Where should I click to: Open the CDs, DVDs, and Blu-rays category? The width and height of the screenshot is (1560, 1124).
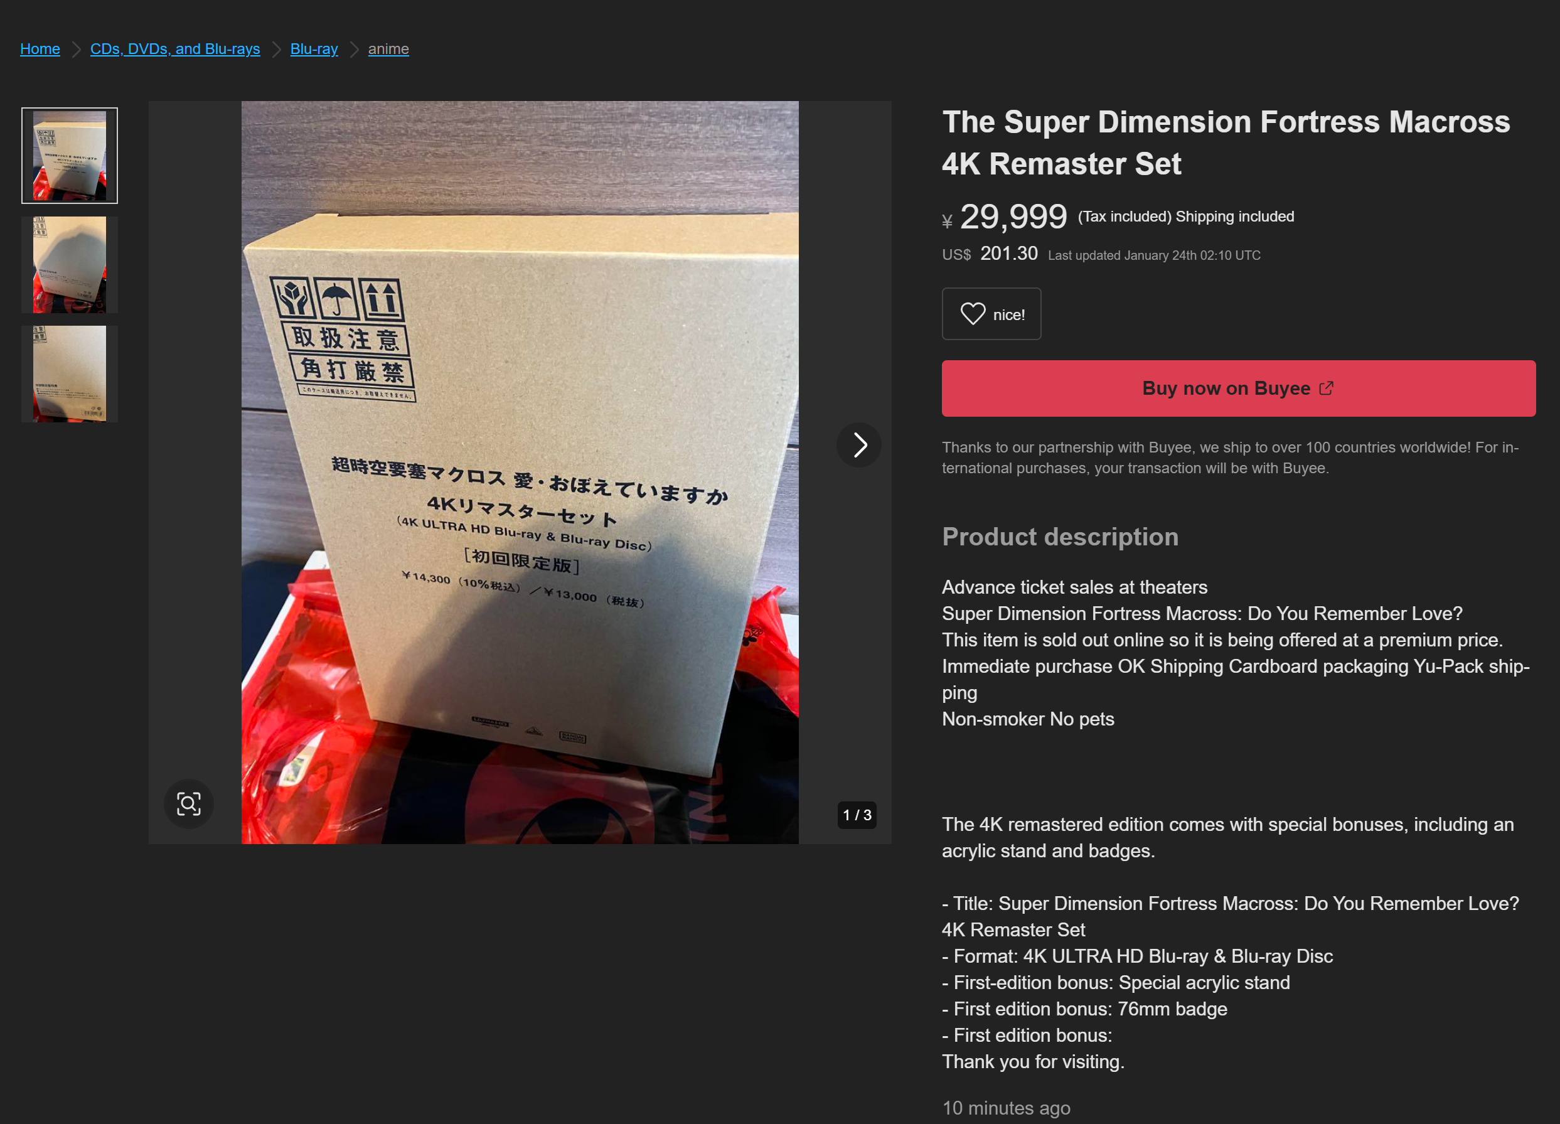(174, 49)
